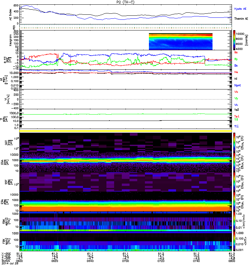Select the red Te perpendicular legend label
The image size is (251, 268).
(x=237, y=116)
